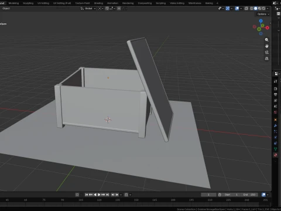
Task: Jump to the timeline start frame
Action: click(87, 195)
